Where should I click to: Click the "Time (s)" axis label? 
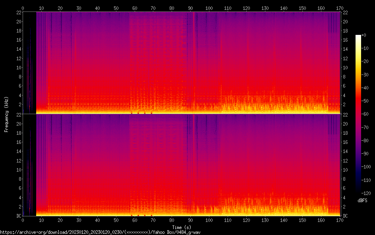coord(181,227)
